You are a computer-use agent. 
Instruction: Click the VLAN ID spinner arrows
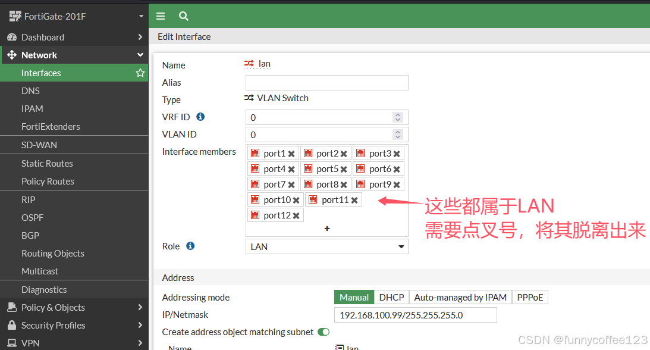(398, 135)
